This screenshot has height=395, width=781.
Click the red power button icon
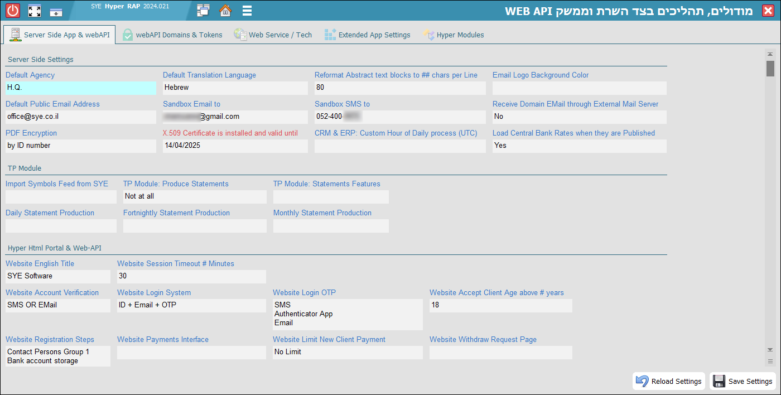coord(12,11)
